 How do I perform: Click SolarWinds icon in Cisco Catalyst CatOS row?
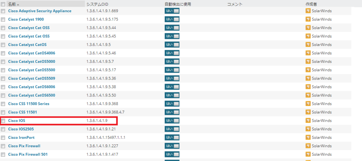[308, 44]
